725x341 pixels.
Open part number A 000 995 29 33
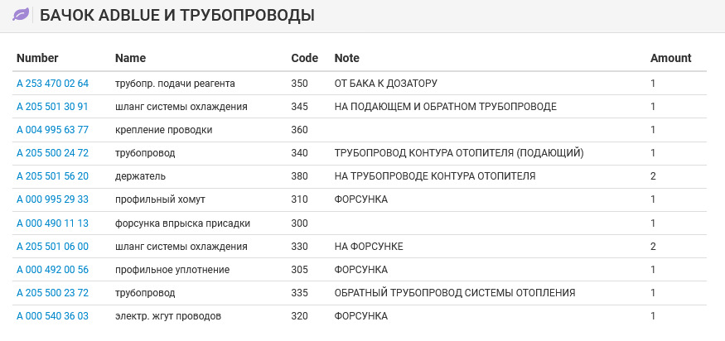tap(52, 199)
